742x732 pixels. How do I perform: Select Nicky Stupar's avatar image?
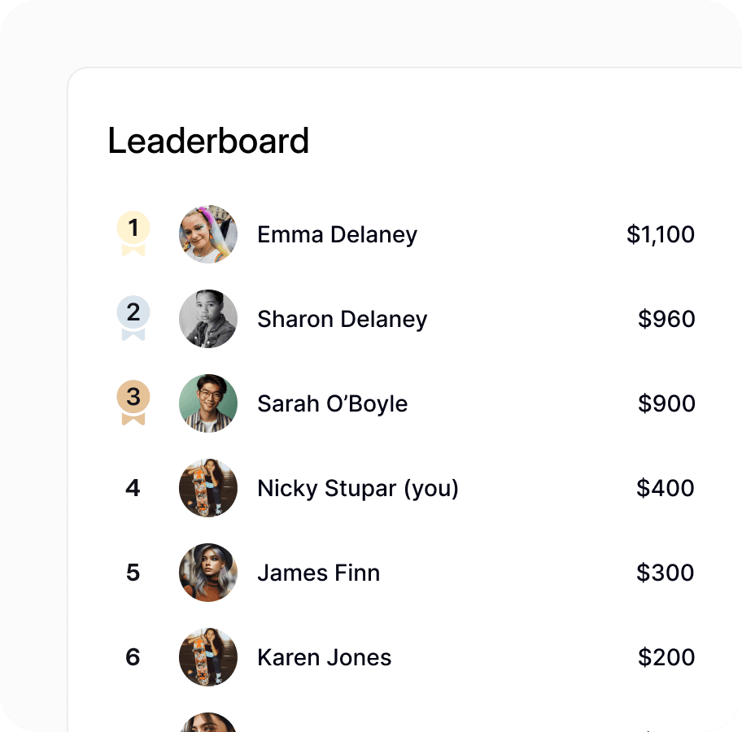tap(208, 488)
